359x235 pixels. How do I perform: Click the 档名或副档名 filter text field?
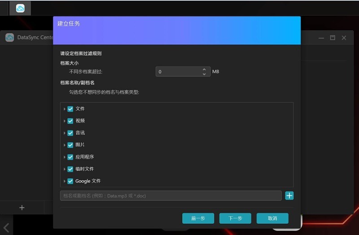pos(171,196)
